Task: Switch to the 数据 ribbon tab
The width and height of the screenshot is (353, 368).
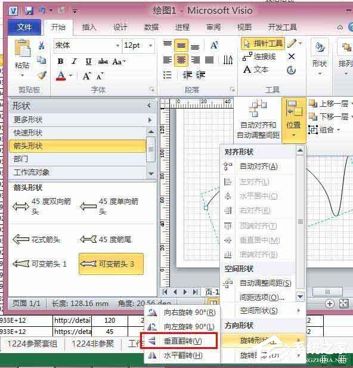Action: coord(151,27)
